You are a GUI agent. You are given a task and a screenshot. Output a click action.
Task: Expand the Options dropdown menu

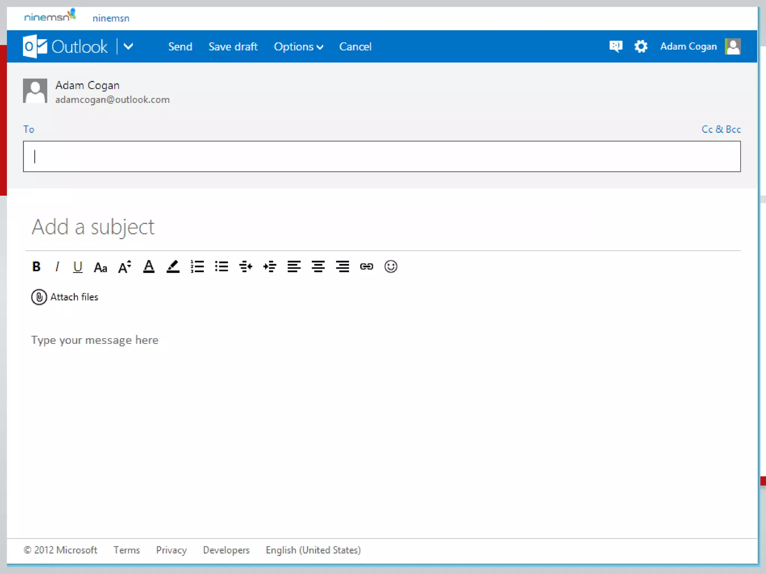[x=298, y=47]
